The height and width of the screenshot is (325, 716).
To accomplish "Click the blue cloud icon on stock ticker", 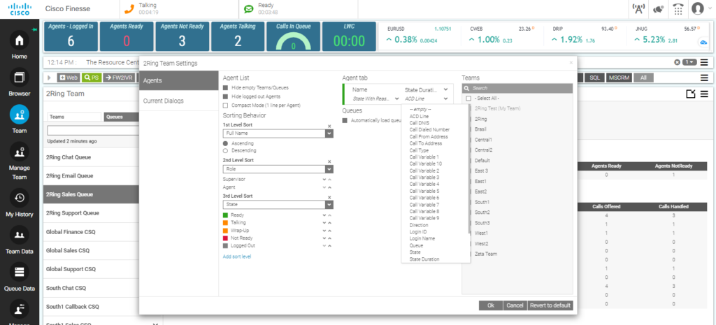I will pyautogui.click(x=703, y=43).
